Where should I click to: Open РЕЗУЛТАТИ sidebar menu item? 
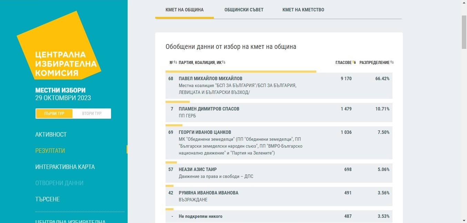(x=50, y=151)
